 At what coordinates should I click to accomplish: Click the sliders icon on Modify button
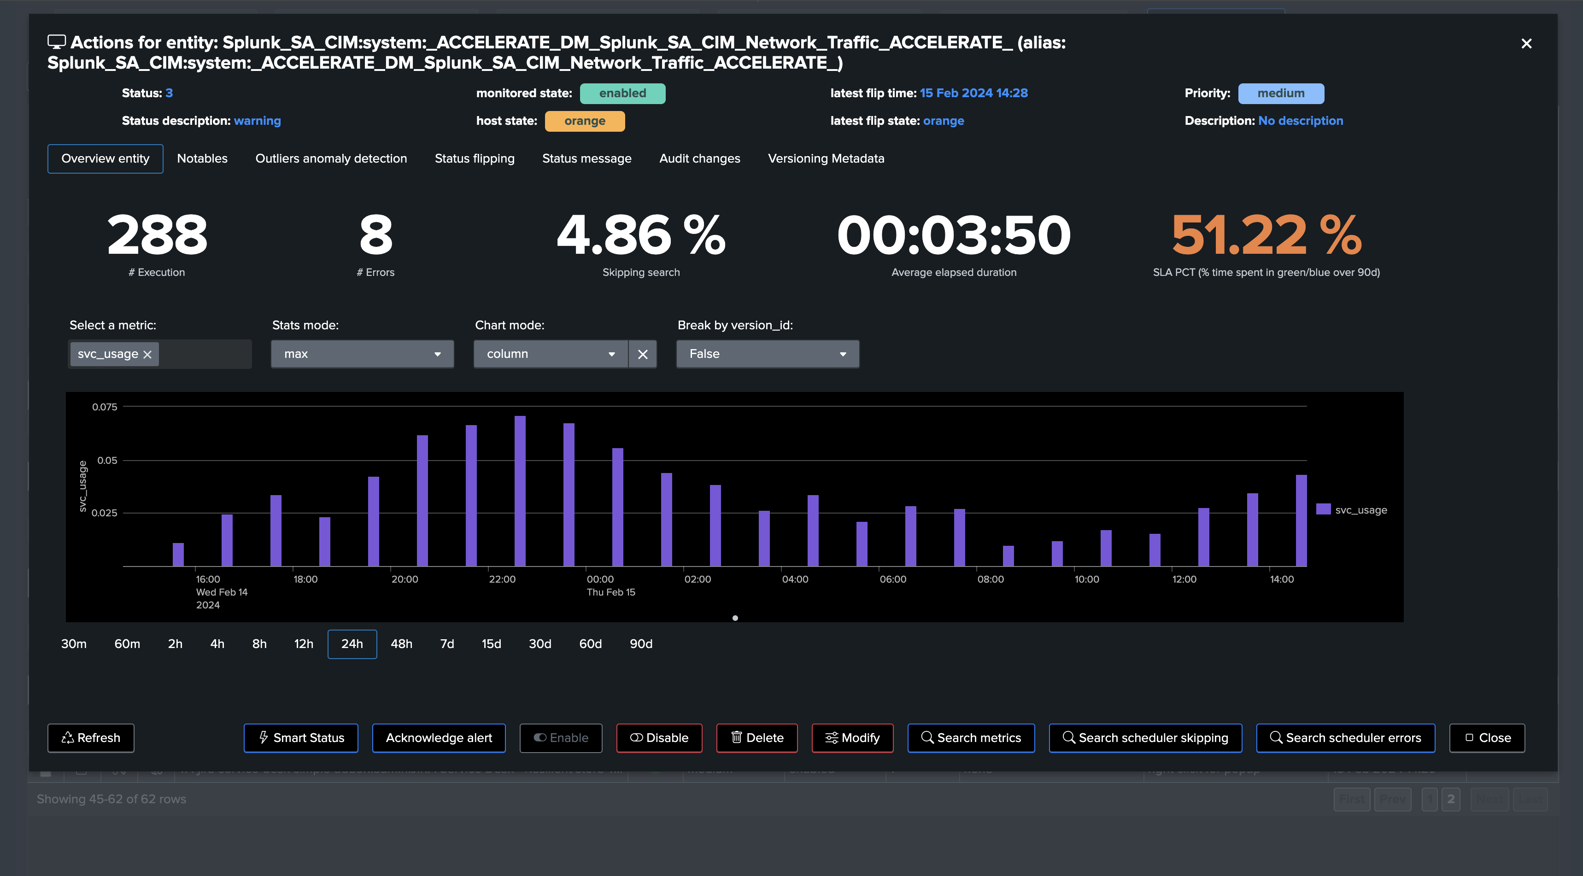[832, 738]
